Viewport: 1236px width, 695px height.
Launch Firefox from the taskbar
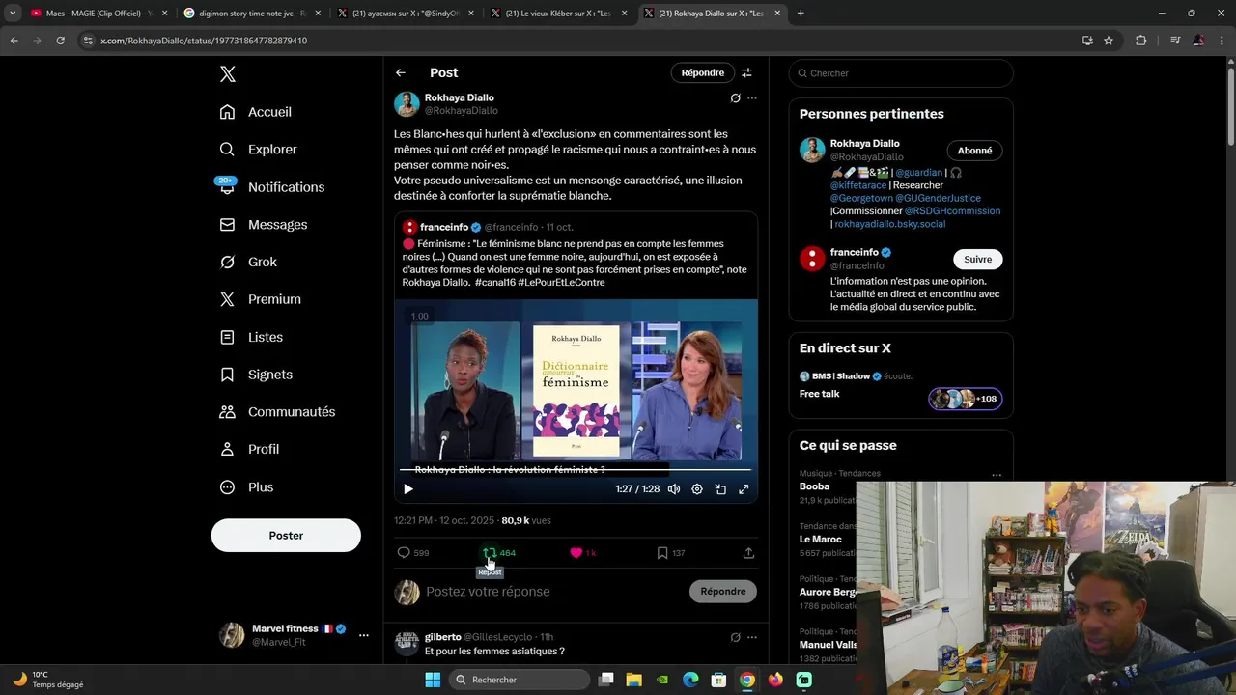pyautogui.click(x=775, y=680)
